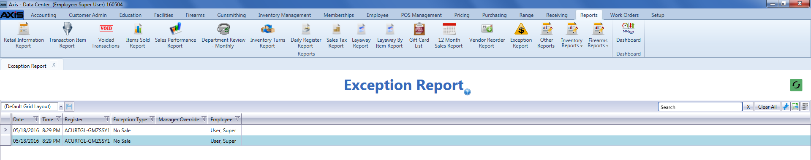The image size is (811, 160).
Task: Filter the Manager Override column
Action: 204,119
